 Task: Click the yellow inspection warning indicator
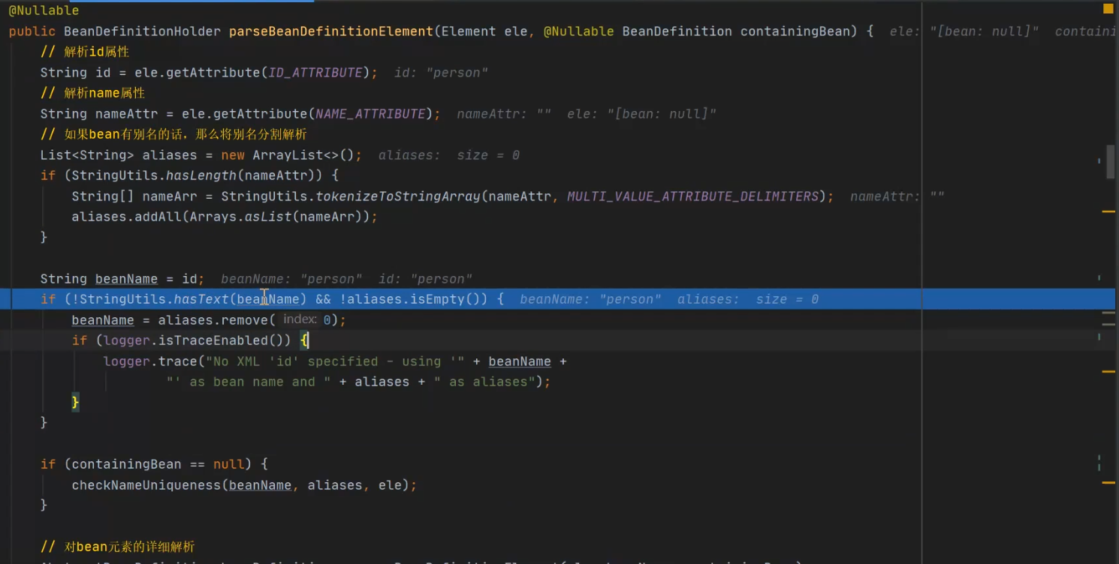pos(1108,9)
